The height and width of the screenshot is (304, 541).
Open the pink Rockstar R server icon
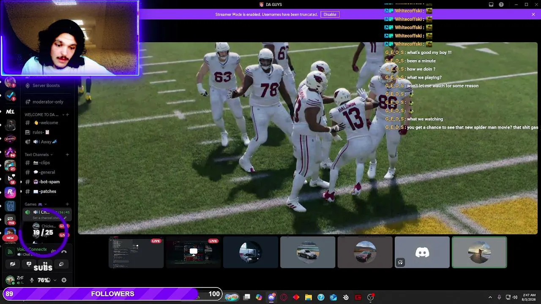point(10,193)
